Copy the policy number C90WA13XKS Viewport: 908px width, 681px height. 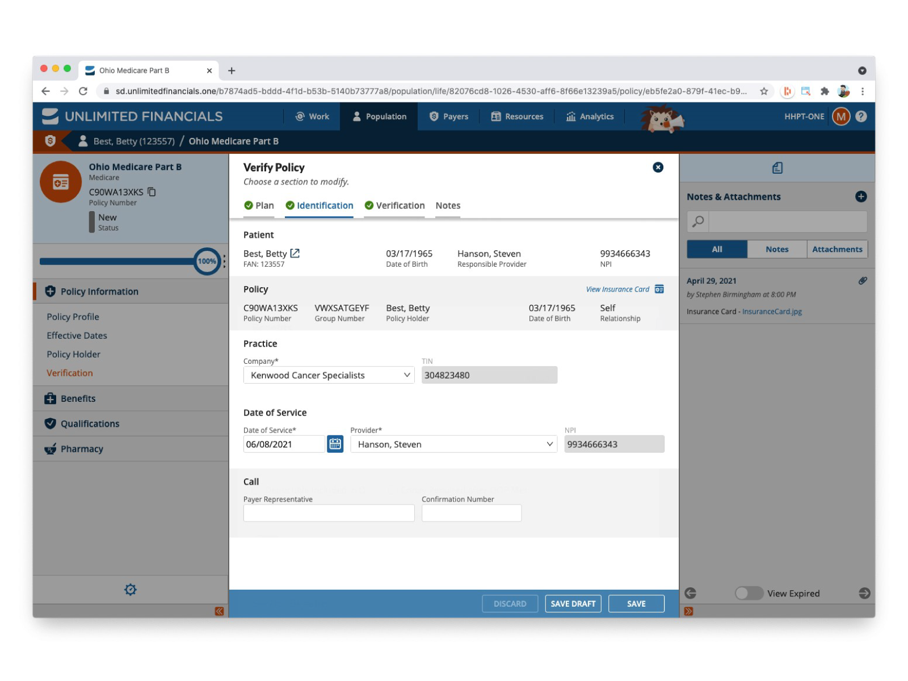[151, 192]
